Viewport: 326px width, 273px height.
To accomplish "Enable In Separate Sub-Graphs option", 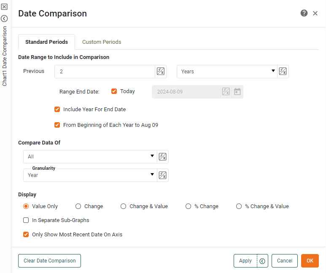I will [x=26, y=220].
